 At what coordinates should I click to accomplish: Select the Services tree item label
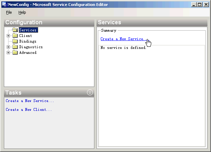pos(28,30)
